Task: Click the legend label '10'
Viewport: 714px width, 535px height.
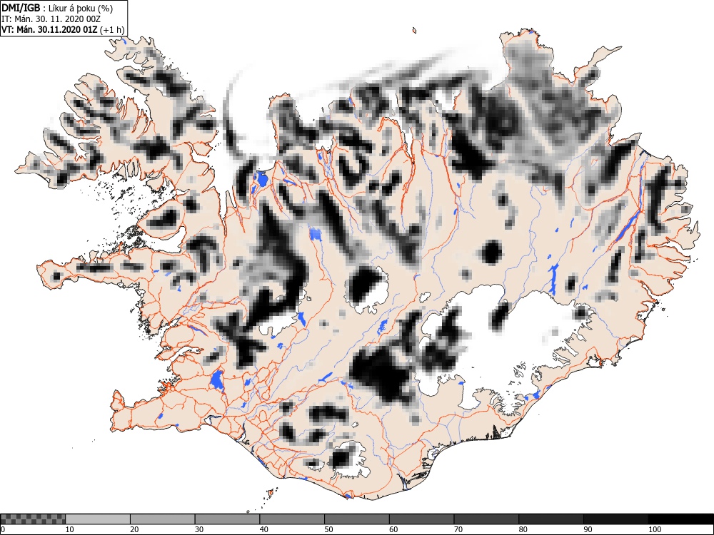Action: (x=69, y=529)
